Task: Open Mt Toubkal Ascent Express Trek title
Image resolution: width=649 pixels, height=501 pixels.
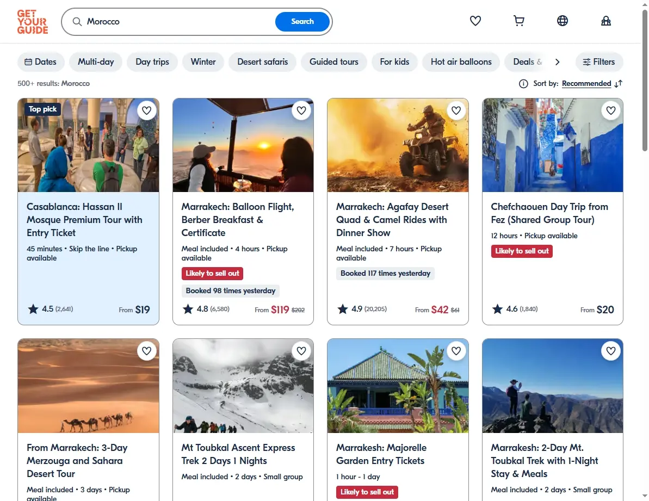Action: pyautogui.click(x=238, y=454)
